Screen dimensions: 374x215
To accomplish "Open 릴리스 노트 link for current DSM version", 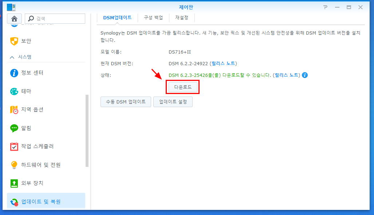I will pos(224,63).
